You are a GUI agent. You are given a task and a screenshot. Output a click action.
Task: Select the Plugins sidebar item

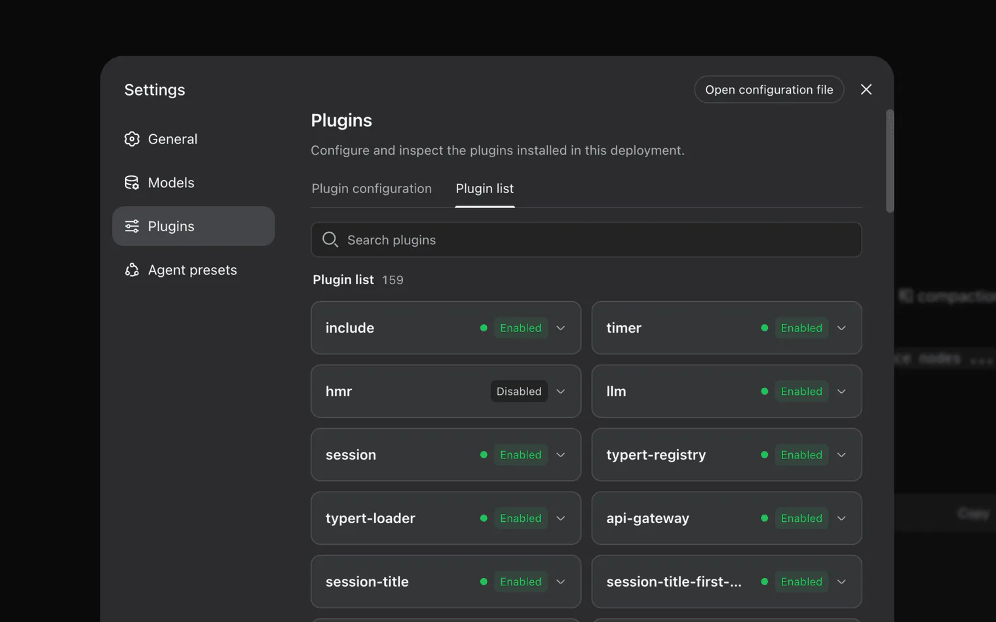pos(193,227)
